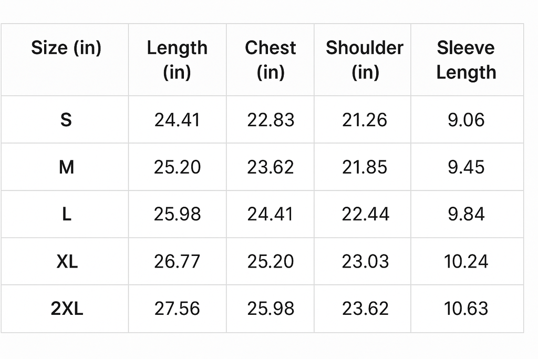Screen dimensions: 538x359
Task: Select the S size row label
Action: (x=66, y=120)
